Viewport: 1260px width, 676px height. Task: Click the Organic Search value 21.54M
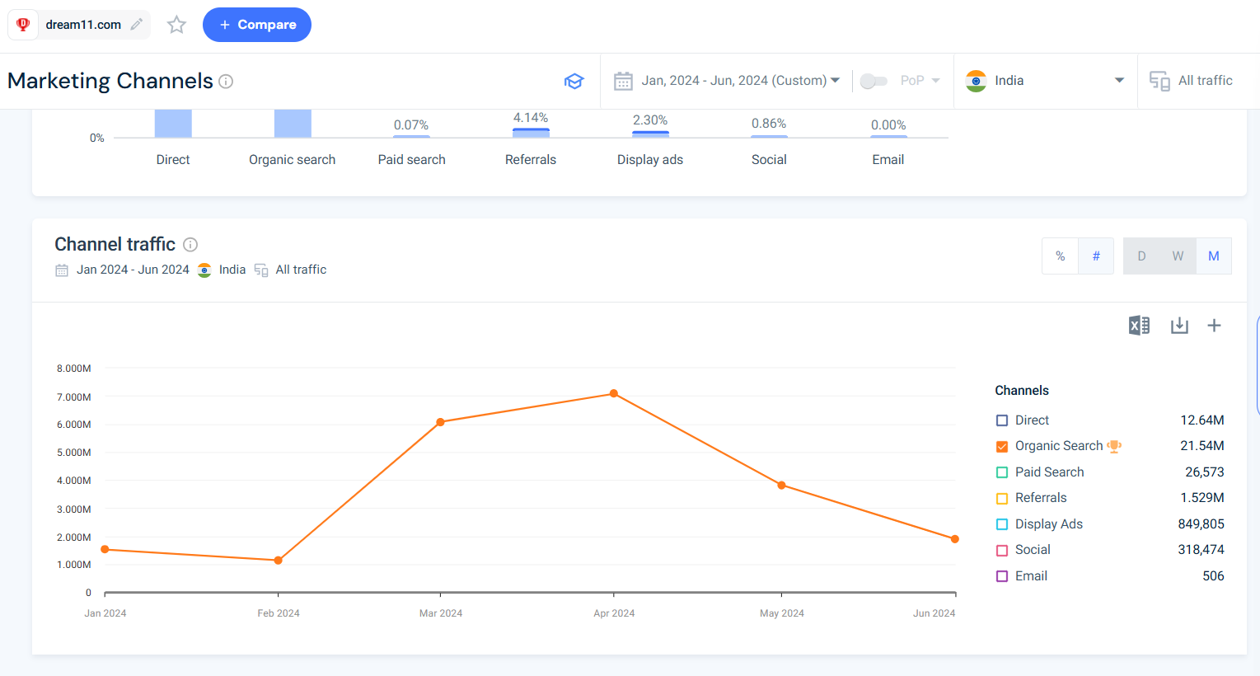pyautogui.click(x=1202, y=446)
